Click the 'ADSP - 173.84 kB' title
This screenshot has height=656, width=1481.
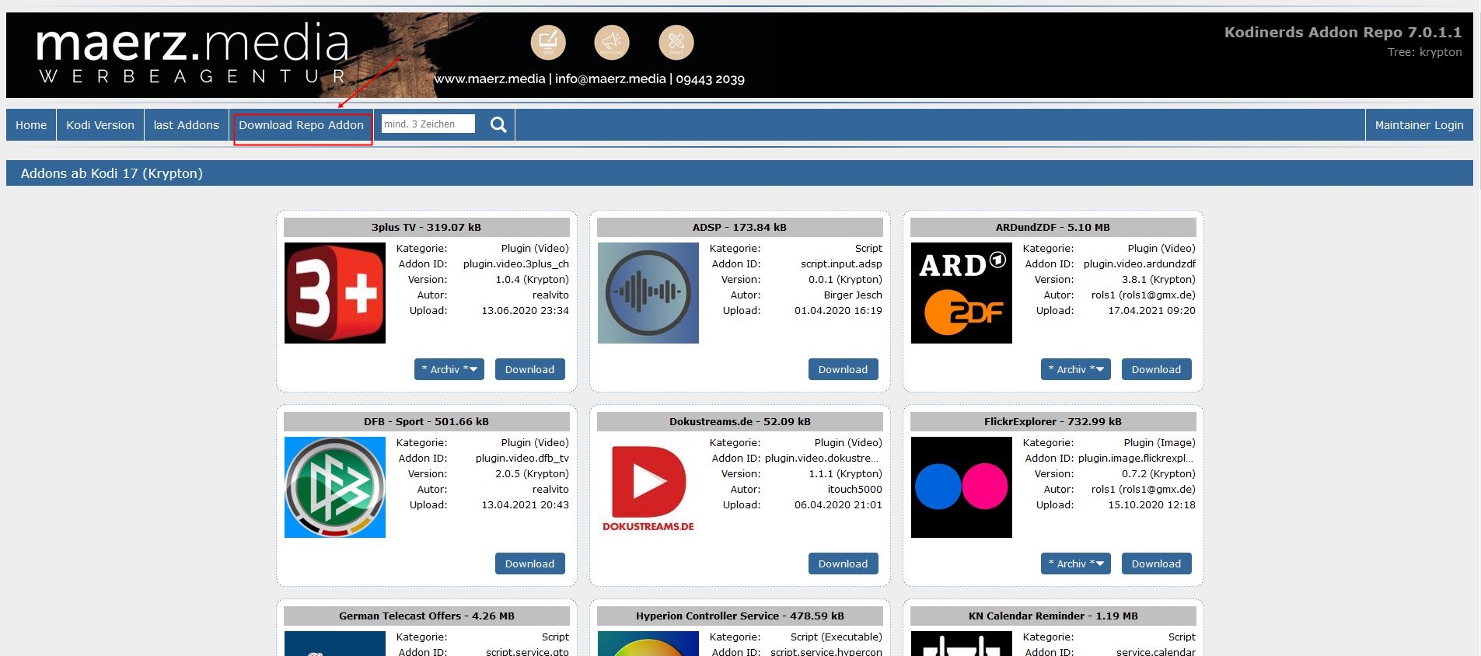tap(739, 227)
